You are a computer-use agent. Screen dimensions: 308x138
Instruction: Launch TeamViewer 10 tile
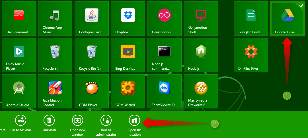[x=165, y=91]
